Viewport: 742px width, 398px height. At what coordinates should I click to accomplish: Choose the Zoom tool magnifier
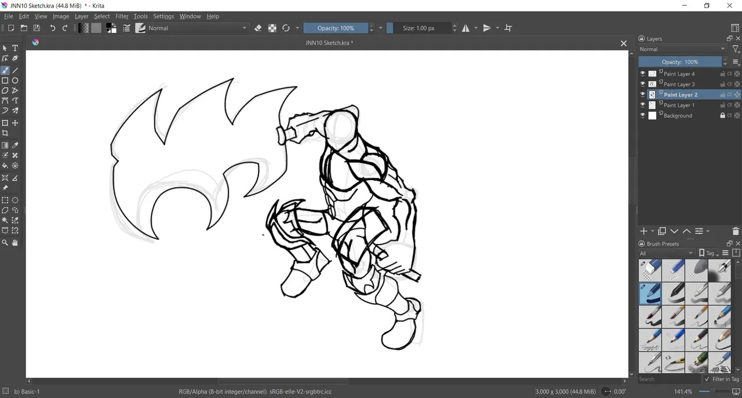[x=5, y=243]
